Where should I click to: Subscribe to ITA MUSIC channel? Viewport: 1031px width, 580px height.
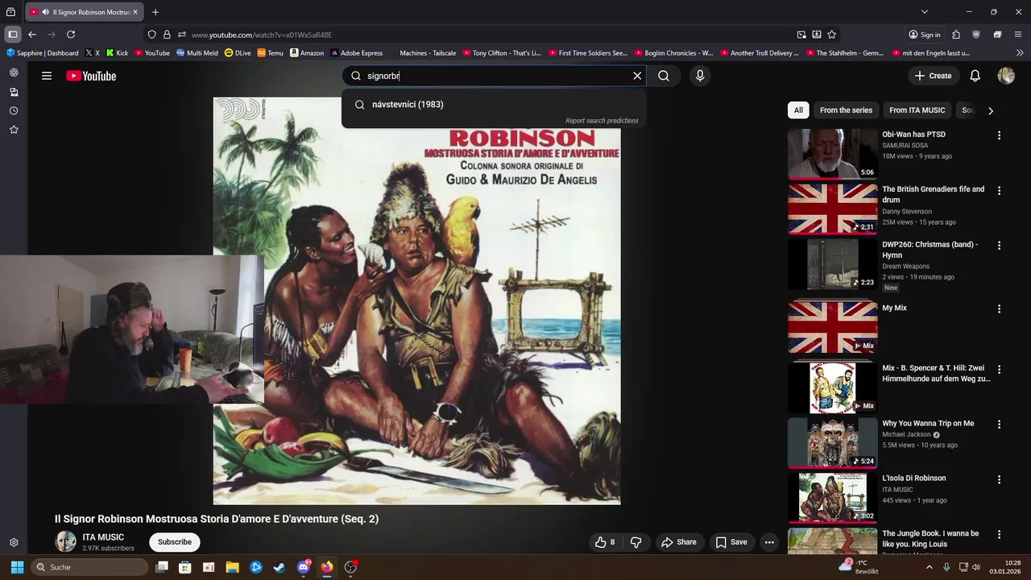[x=175, y=542]
